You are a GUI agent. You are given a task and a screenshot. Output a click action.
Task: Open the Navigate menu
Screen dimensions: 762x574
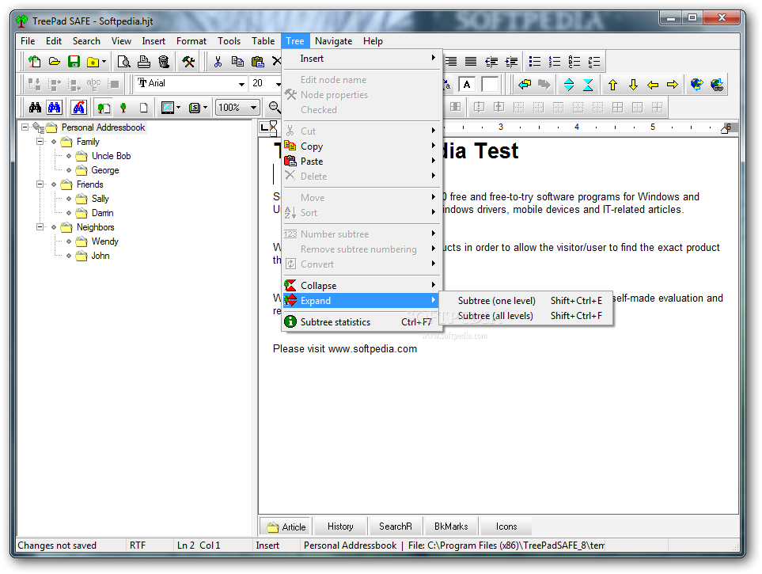tap(333, 41)
